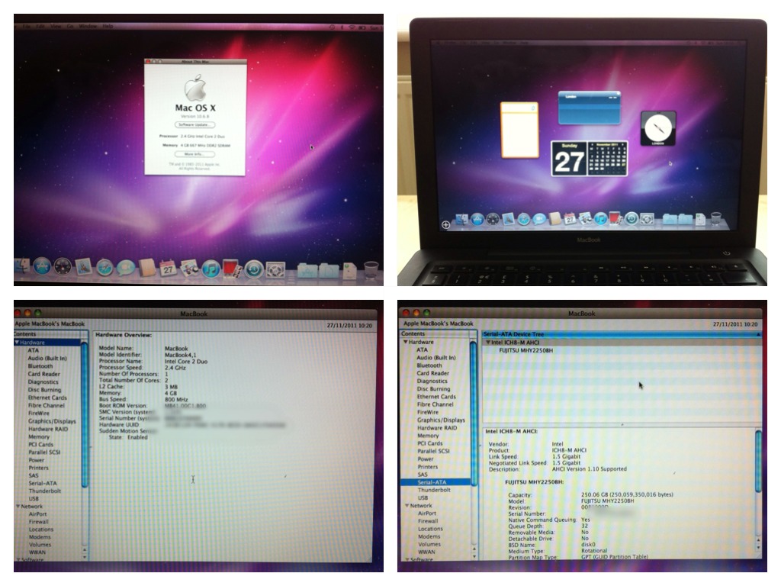The width and height of the screenshot is (781, 586).
Task: Open Trash in About This Mac photo's dock
Action: [371, 270]
